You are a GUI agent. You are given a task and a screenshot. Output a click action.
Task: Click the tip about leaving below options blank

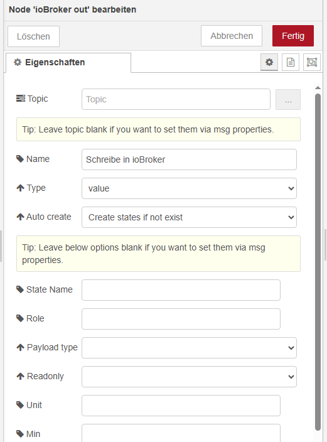pos(144,254)
